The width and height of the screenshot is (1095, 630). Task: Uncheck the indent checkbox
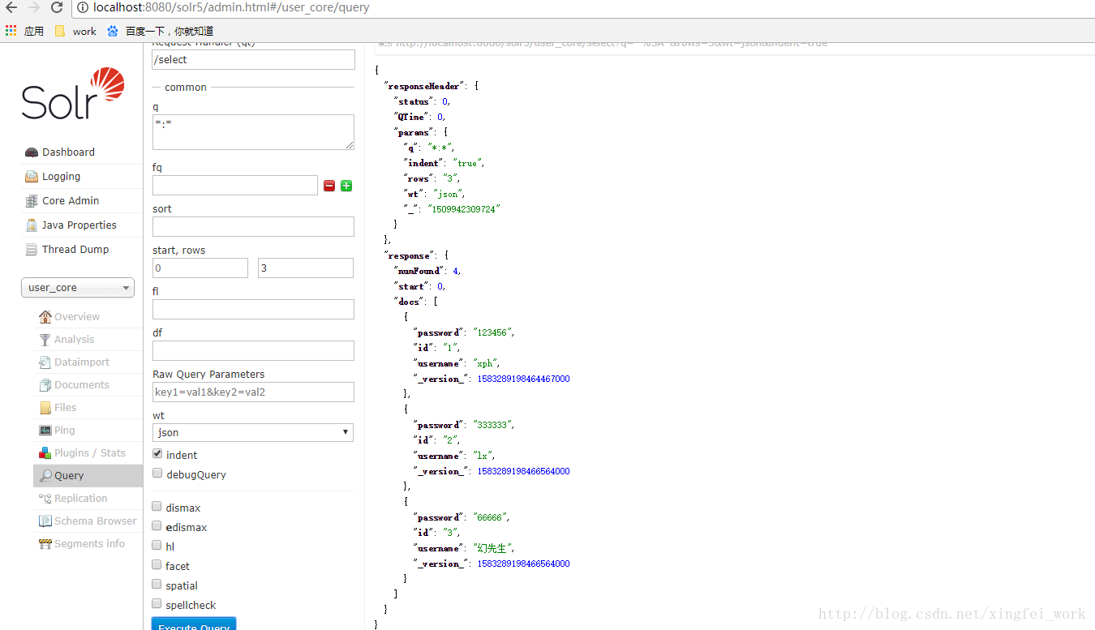157,454
